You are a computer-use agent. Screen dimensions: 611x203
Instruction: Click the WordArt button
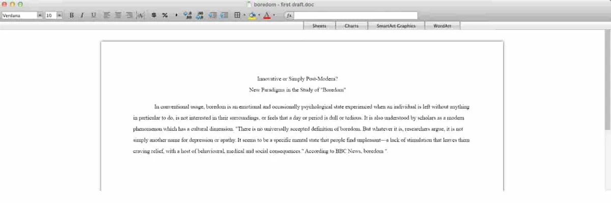click(x=442, y=25)
